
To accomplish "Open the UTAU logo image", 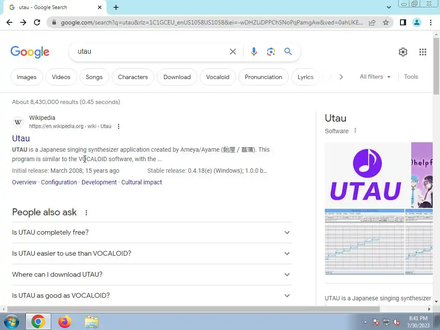I will point(368,175).
